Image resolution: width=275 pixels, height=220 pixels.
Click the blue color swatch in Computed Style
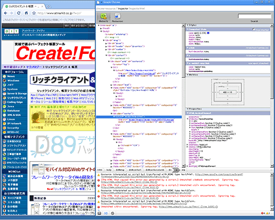pyautogui.click(x=208, y=33)
